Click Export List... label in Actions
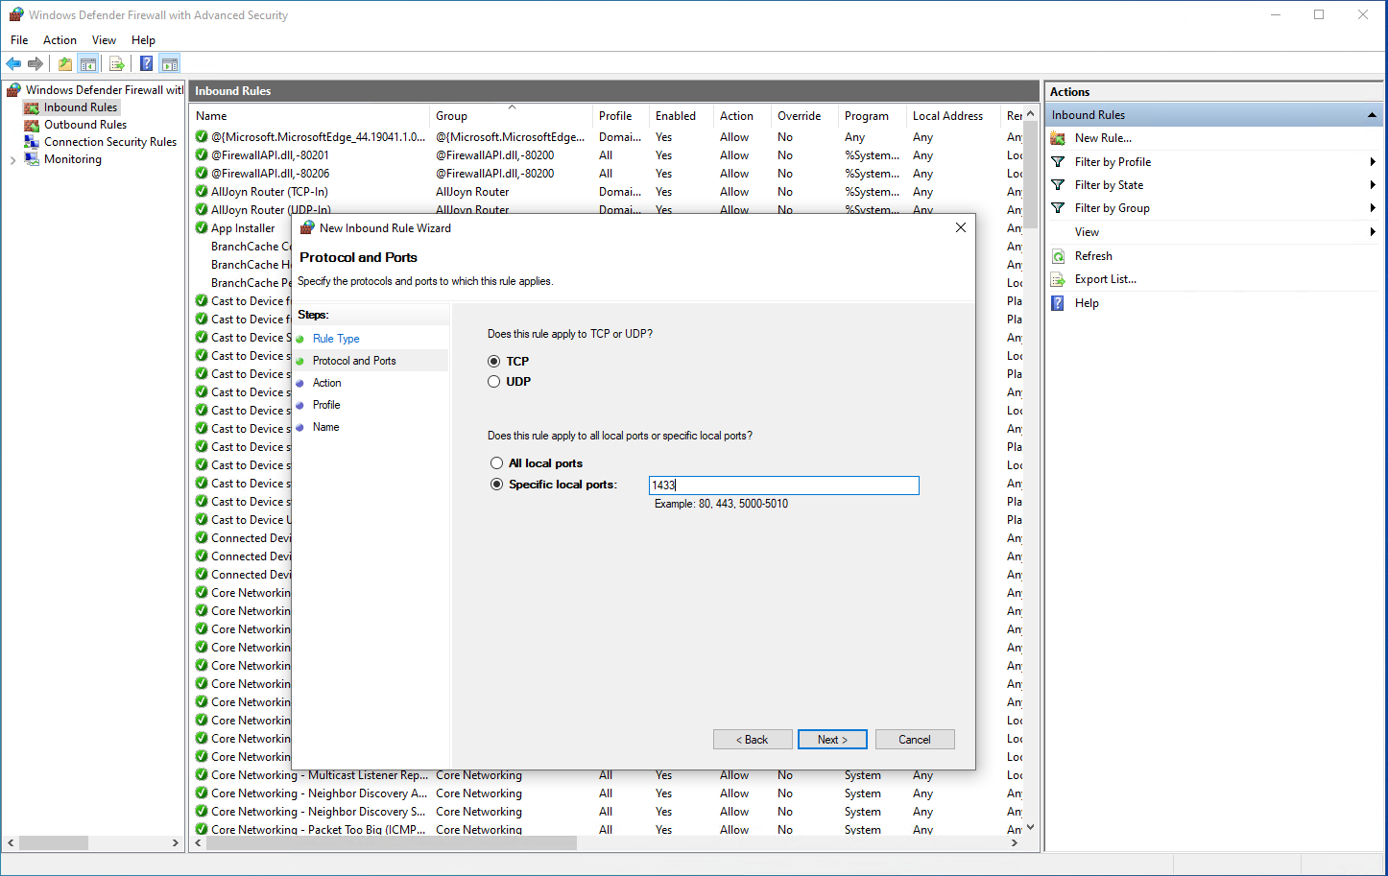The height and width of the screenshot is (876, 1388). click(1106, 279)
